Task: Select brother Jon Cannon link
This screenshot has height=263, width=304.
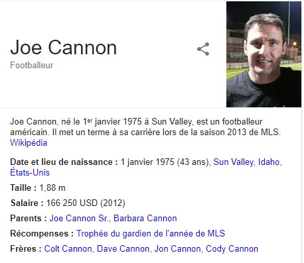Action: (x=177, y=248)
